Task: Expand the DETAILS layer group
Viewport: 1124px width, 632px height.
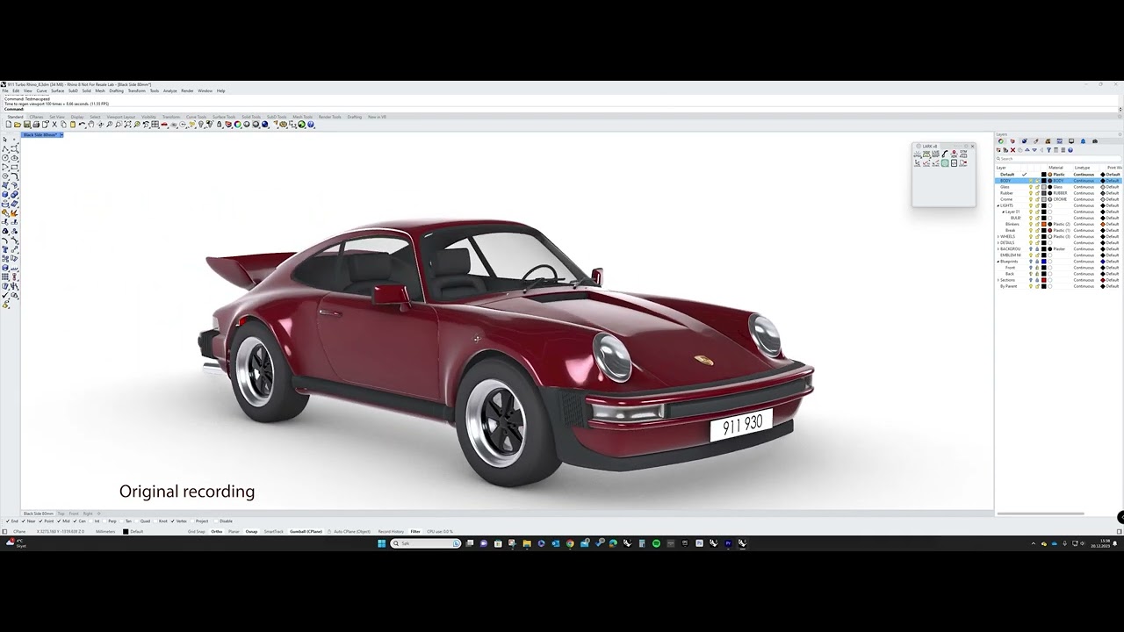Action: tap(998, 242)
